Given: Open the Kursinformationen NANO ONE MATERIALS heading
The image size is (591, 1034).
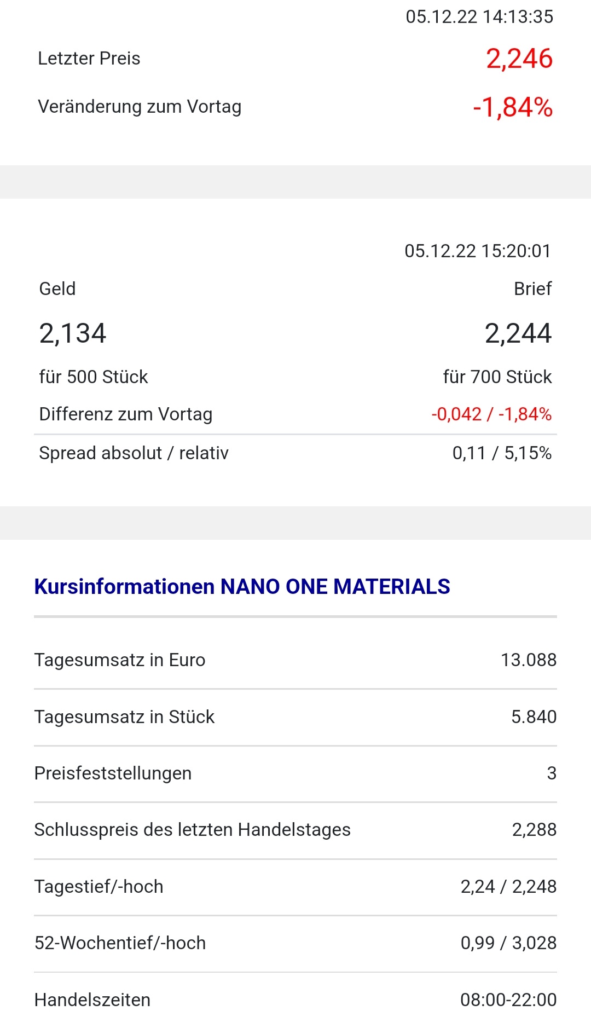Looking at the screenshot, I should [x=242, y=587].
